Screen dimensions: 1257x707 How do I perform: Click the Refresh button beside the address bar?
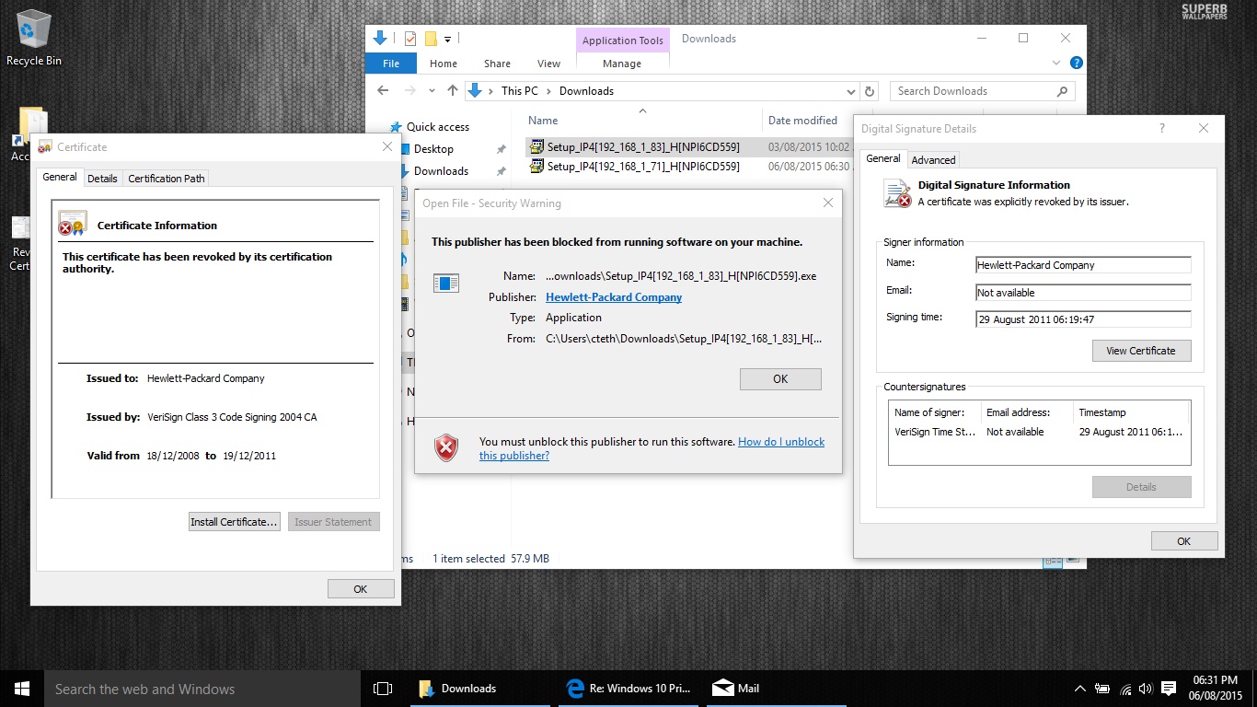point(870,91)
